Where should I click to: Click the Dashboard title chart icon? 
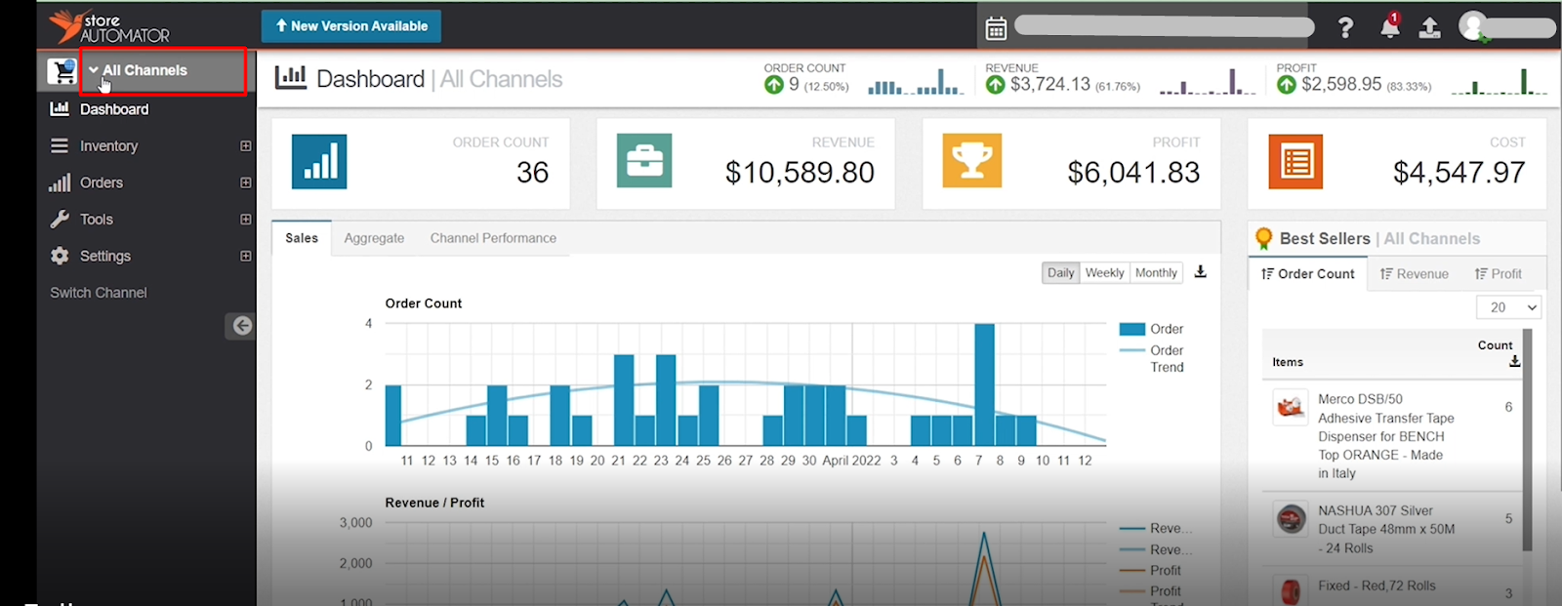tap(290, 77)
